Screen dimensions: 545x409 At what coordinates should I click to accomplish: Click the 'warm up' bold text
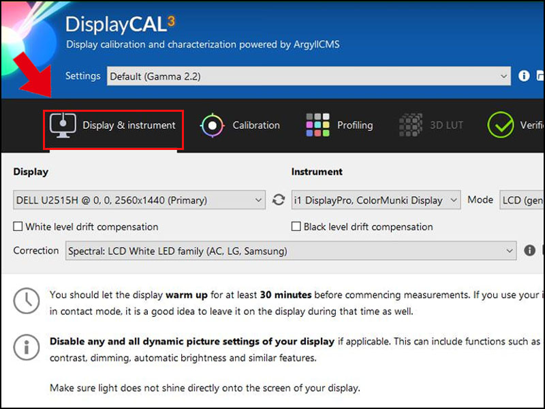(187, 295)
